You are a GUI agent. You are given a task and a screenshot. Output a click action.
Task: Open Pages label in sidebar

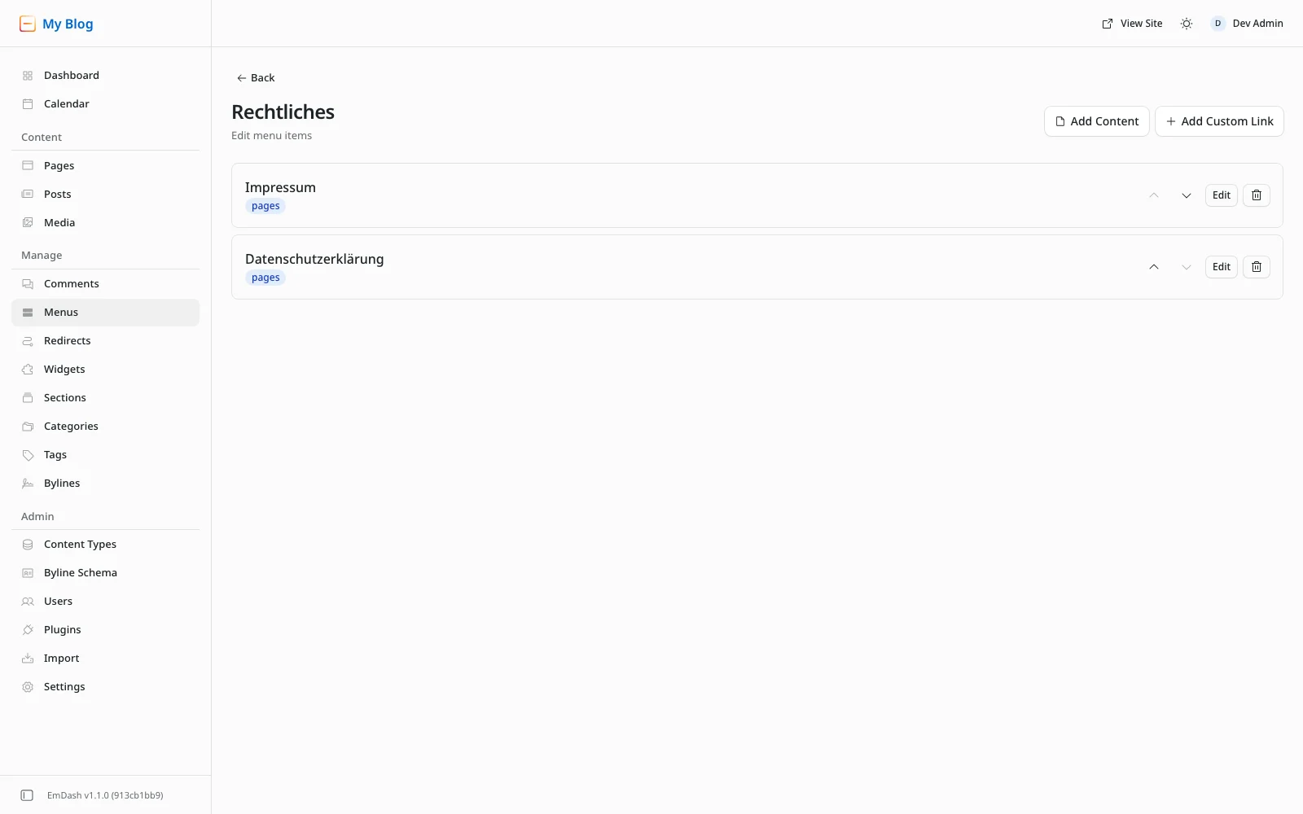pos(59,166)
